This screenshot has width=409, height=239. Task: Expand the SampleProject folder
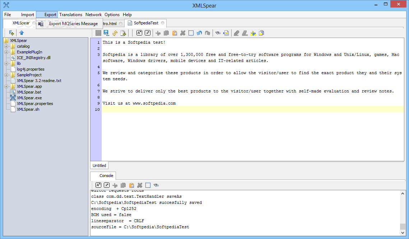pos(6,75)
